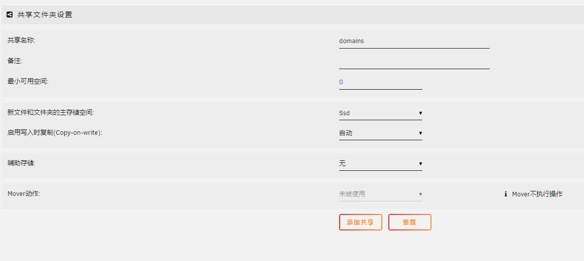Image resolution: width=584 pixels, height=261 pixels.
Task: Click the Mover动作 dropdown showing 未被使用
Action: click(x=380, y=194)
